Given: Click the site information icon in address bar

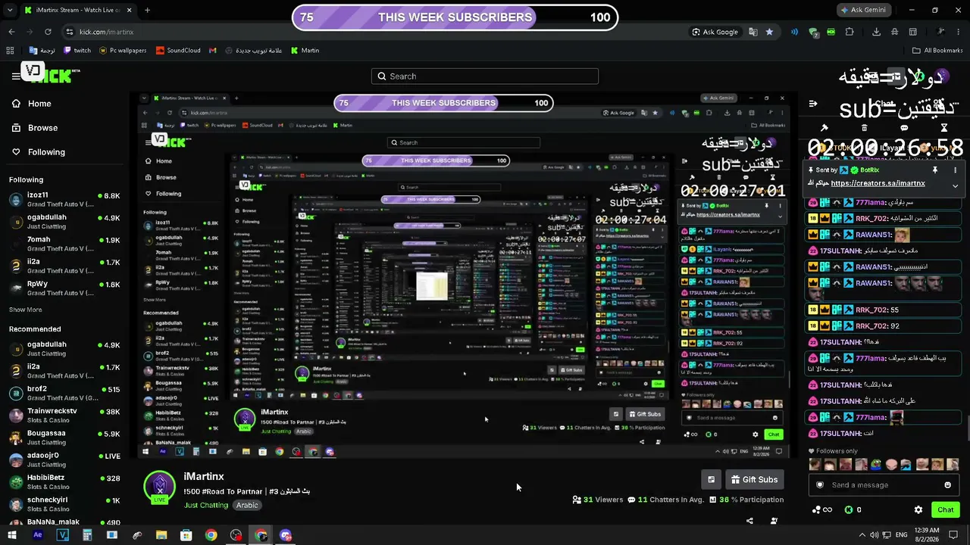Looking at the screenshot, I should pyautogui.click(x=70, y=32).
